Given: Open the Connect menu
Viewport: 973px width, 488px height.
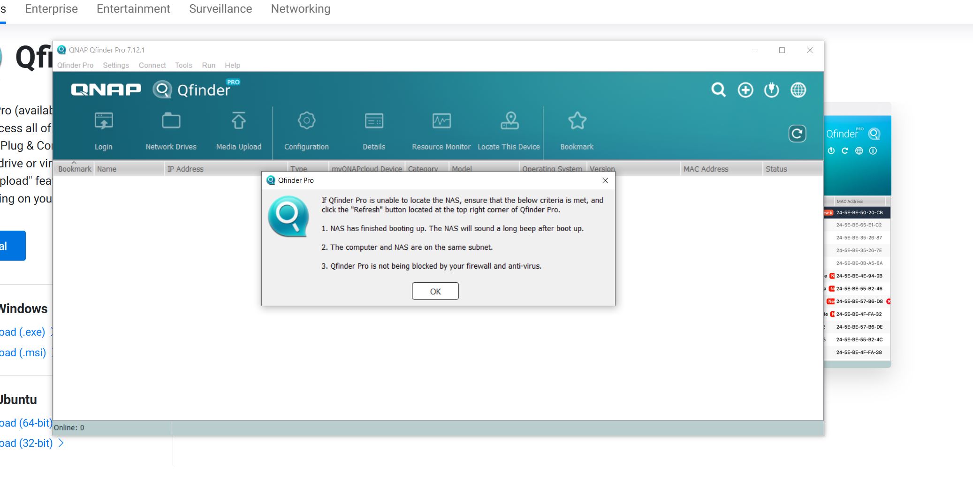Looking at the screenshot, I should (x=152, y=65).
